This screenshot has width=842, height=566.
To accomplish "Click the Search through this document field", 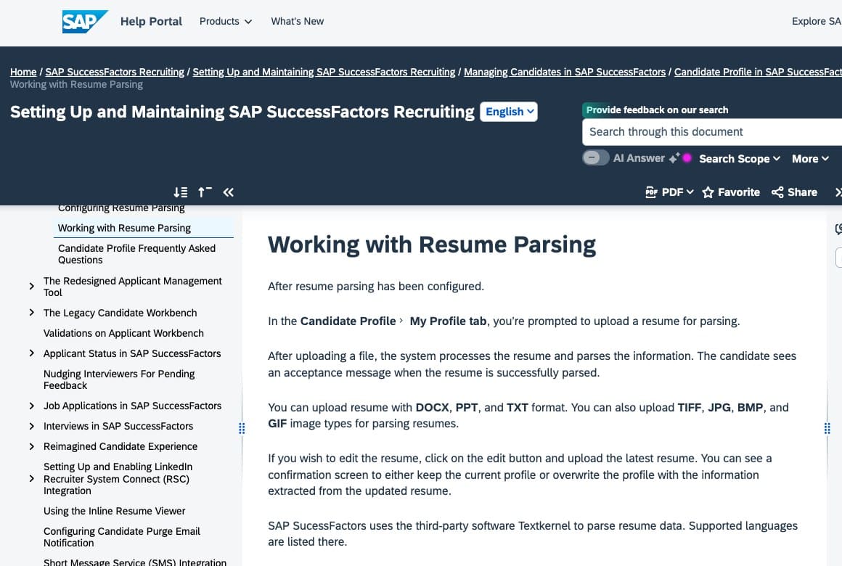I will click(712, 132).
